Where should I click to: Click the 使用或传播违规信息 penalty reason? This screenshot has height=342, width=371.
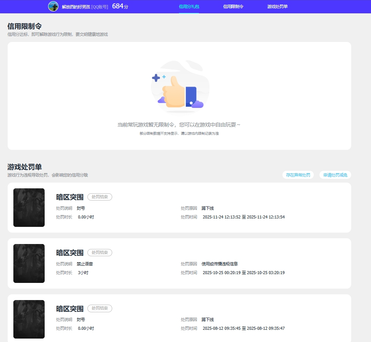pyautogui.click(x=219, y=264)
